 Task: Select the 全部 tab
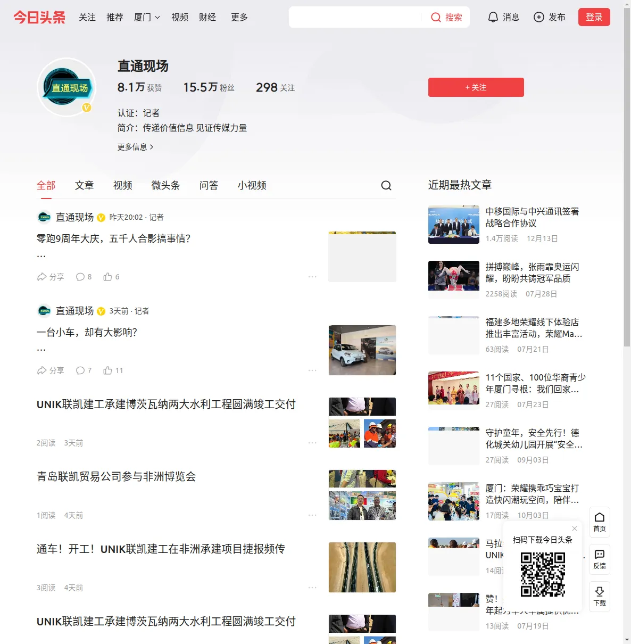pos(46,185)
